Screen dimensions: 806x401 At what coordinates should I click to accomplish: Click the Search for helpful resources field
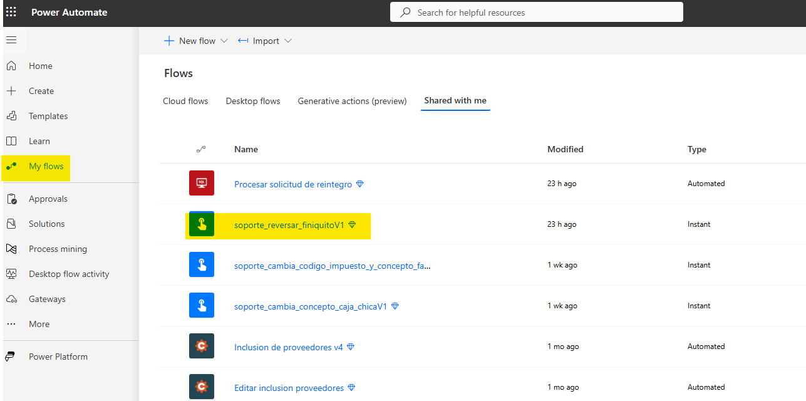click(537, 12)
